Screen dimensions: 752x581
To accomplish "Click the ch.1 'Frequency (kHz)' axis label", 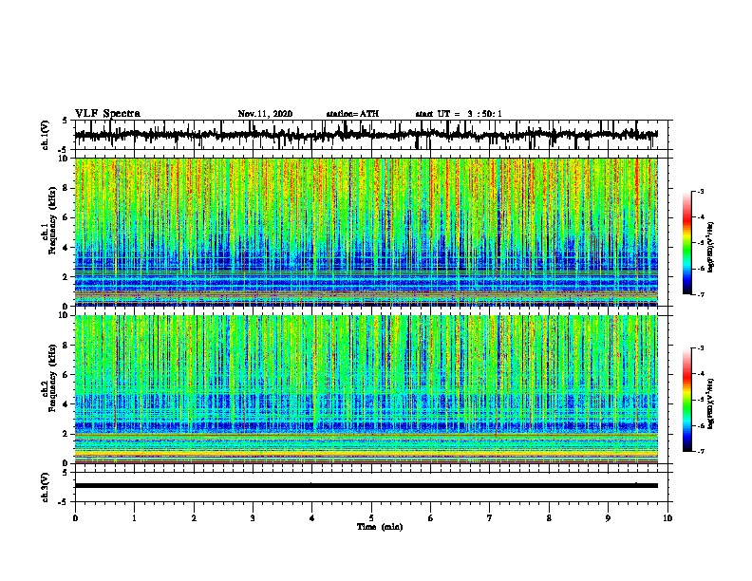I will pos(51,221).
